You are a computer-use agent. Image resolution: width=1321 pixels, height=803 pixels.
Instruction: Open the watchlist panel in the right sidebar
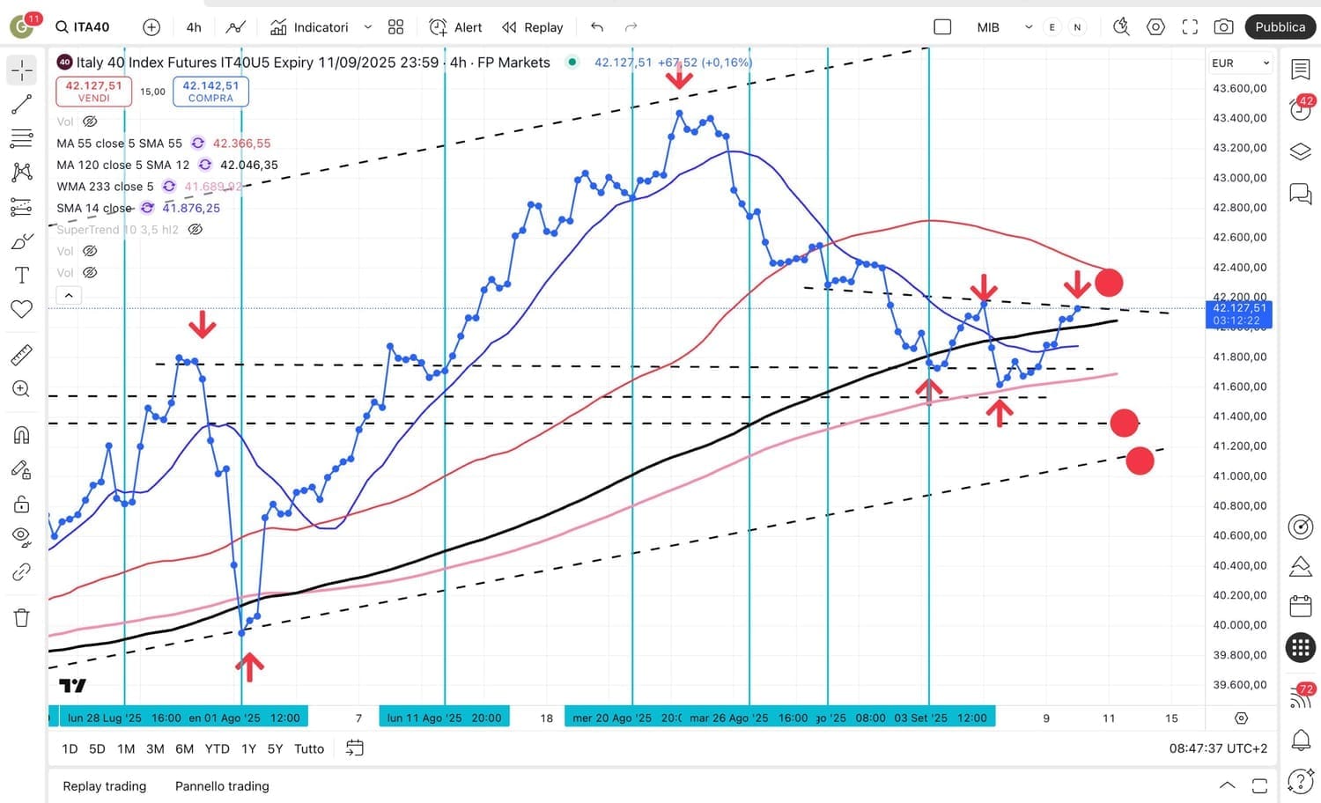point(1301,69)
